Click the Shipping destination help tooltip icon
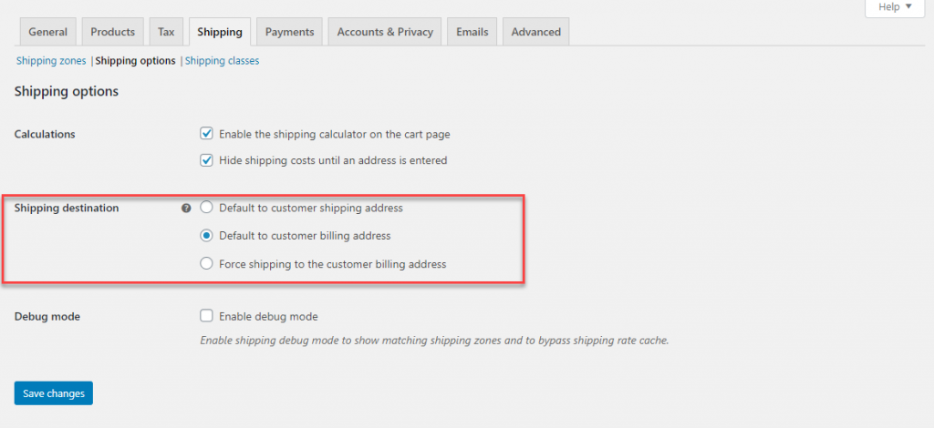934x428 pixels. (x=186, y=209)
